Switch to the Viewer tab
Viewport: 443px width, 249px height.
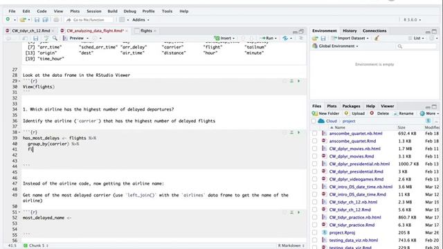[387, 106]
